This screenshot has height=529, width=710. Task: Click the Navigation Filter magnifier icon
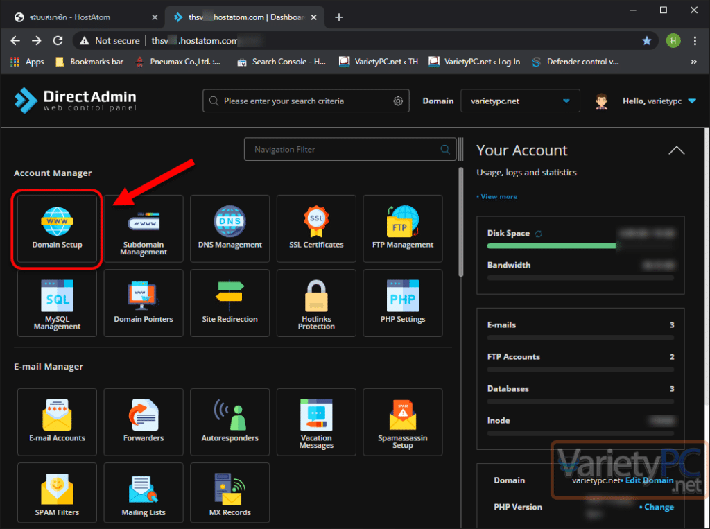[445, 150]
